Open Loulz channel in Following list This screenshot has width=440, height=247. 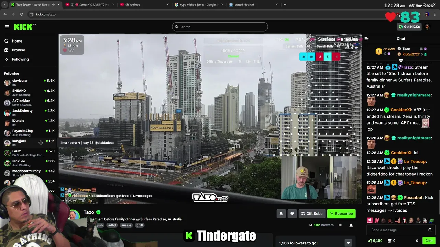coord(29,153)
